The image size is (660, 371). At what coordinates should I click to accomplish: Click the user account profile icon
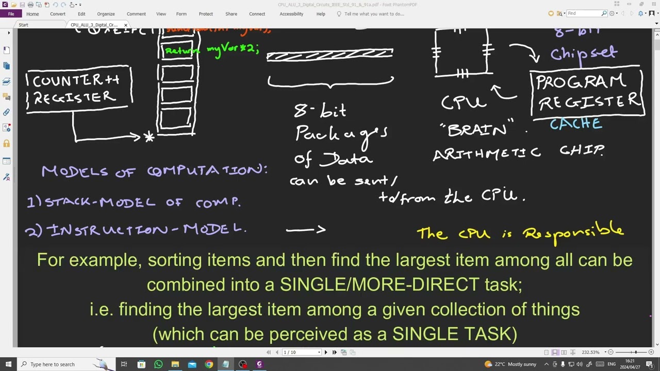click(652, 13)
